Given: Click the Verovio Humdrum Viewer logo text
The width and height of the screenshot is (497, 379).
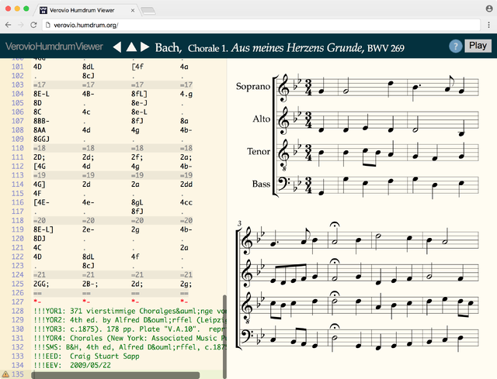Looking at the screenshot, I should point(54,47).
